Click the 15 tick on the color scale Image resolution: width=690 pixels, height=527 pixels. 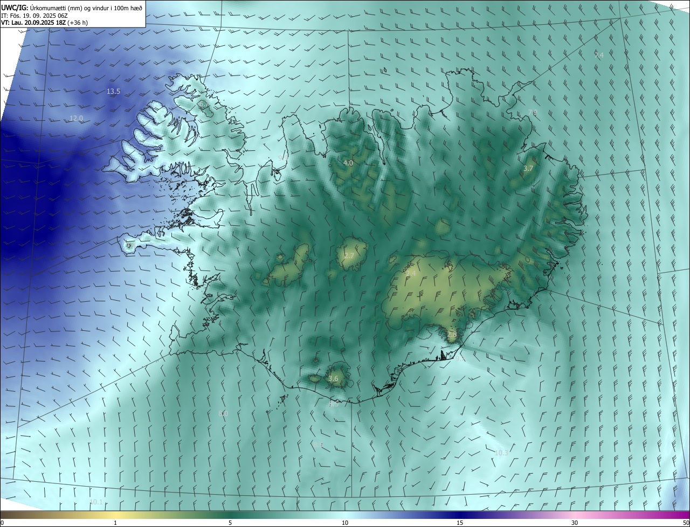click(460, 523)
